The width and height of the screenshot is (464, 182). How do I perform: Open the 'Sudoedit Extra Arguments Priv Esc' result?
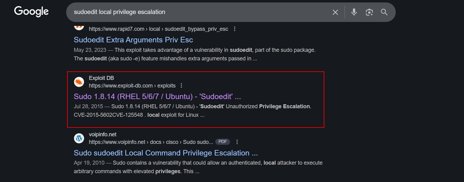133,40
